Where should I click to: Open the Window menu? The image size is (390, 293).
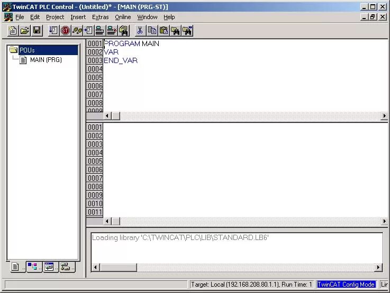(x=147, y=17)
